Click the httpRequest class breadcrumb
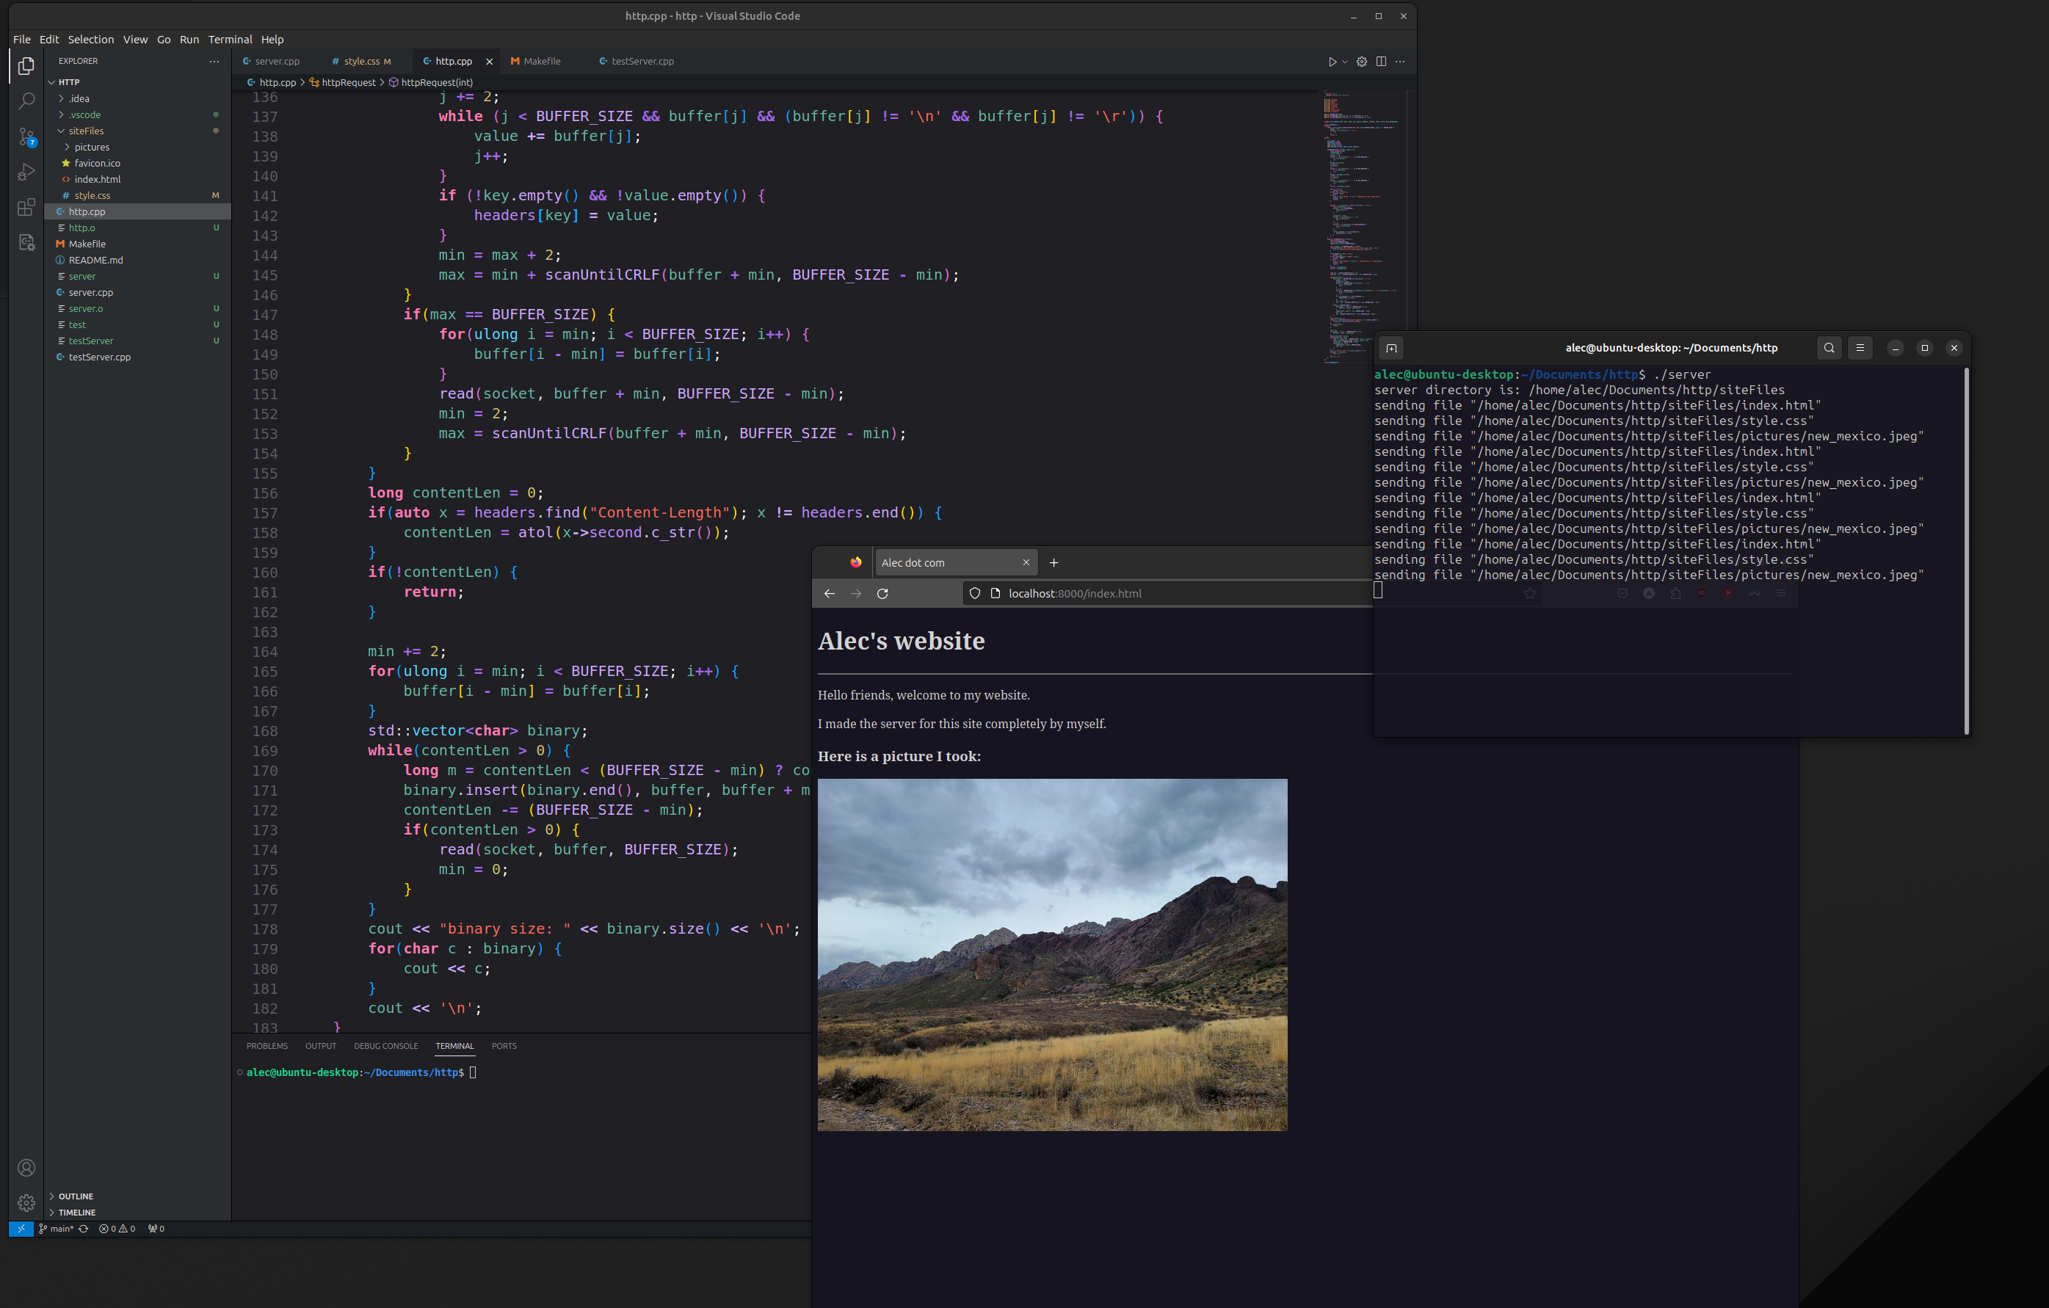 (x=343, y=82)
